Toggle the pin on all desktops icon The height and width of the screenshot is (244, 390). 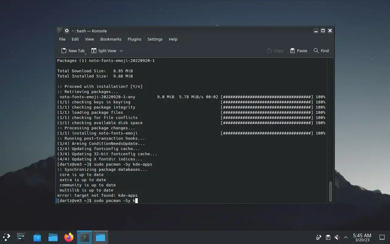coord(66,30)
